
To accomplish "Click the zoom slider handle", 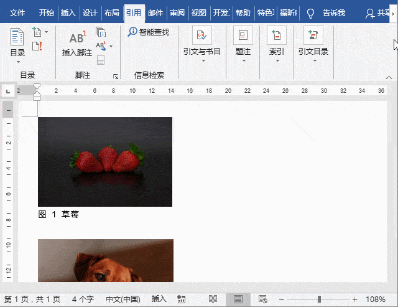I will coord(319,300).
